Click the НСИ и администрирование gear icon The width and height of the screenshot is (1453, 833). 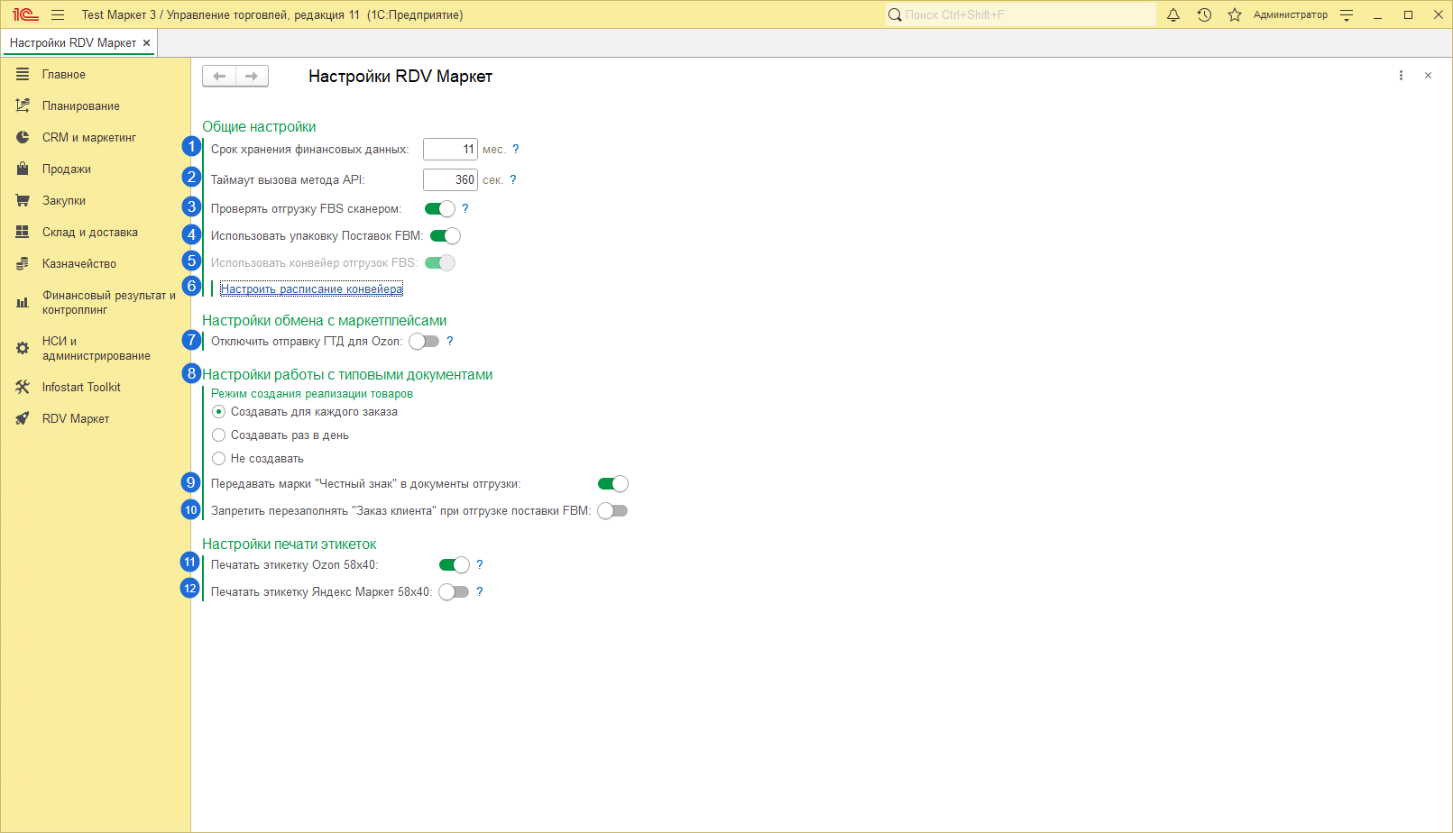coord(23,348)
